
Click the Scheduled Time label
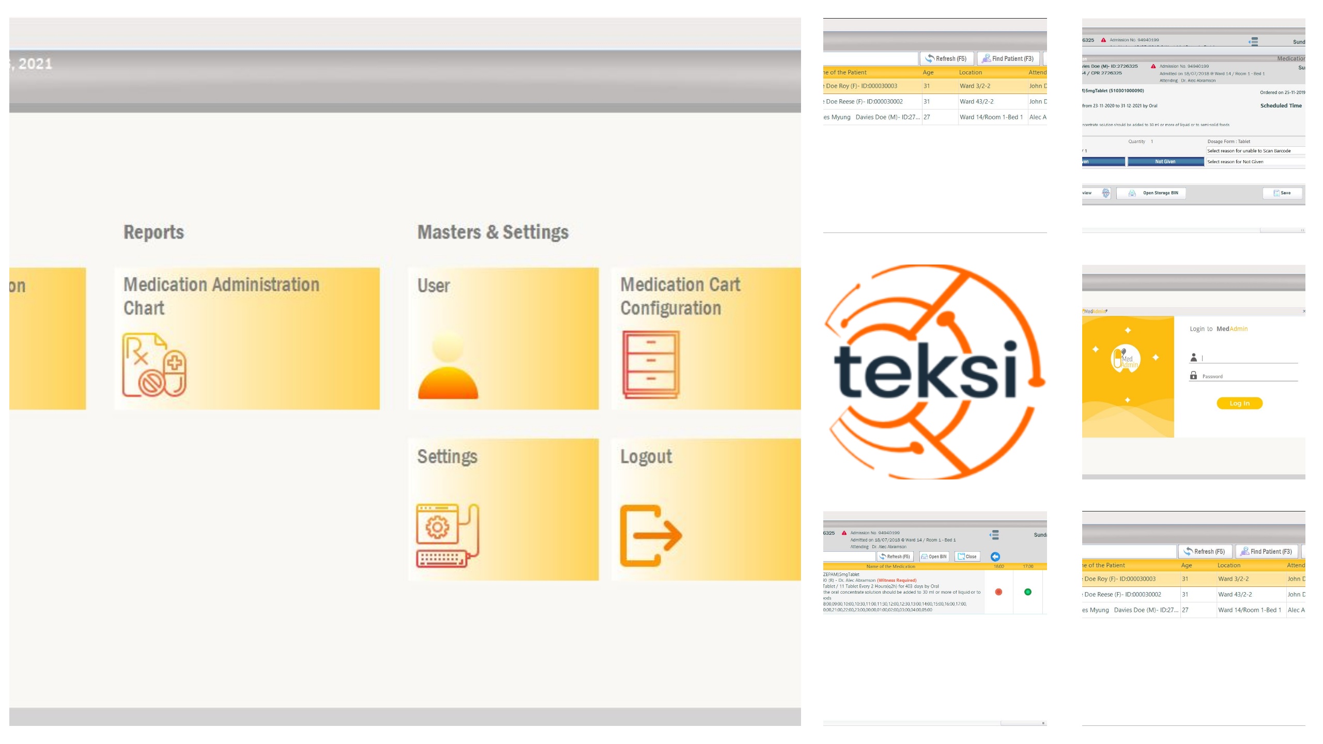click(x=1281, y=105)
